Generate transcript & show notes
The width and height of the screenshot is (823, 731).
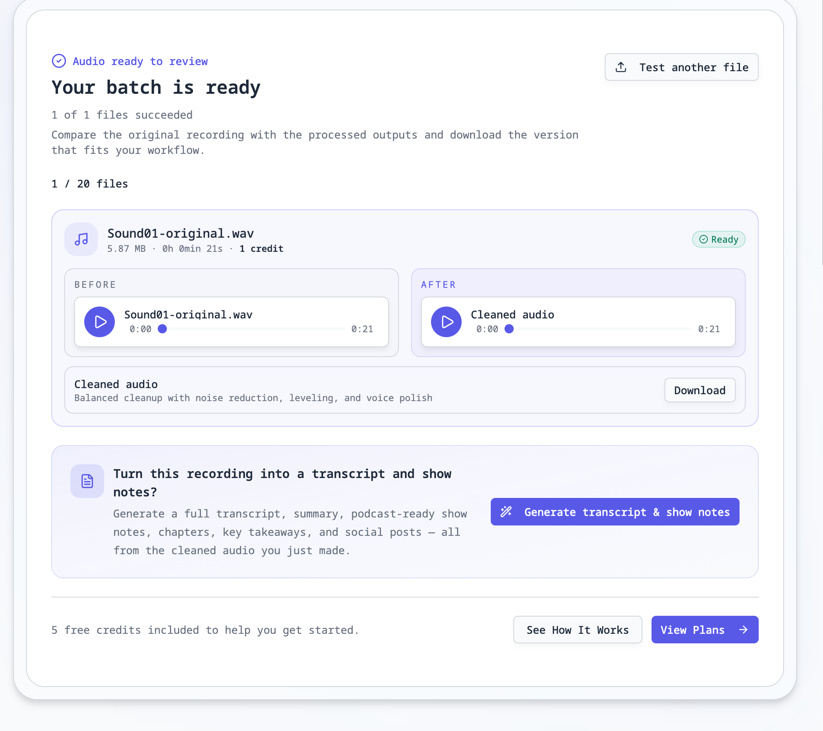point(615,512)
